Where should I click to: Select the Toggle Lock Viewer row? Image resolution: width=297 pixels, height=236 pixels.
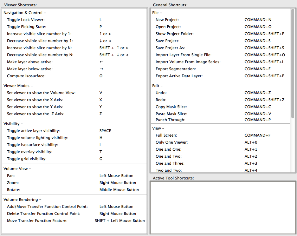pyautogui.click(x=74, y=20)
